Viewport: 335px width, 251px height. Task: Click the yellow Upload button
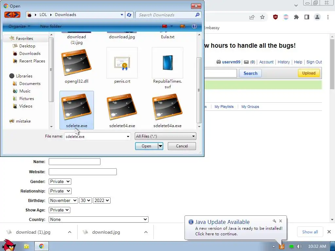(309, 73)
